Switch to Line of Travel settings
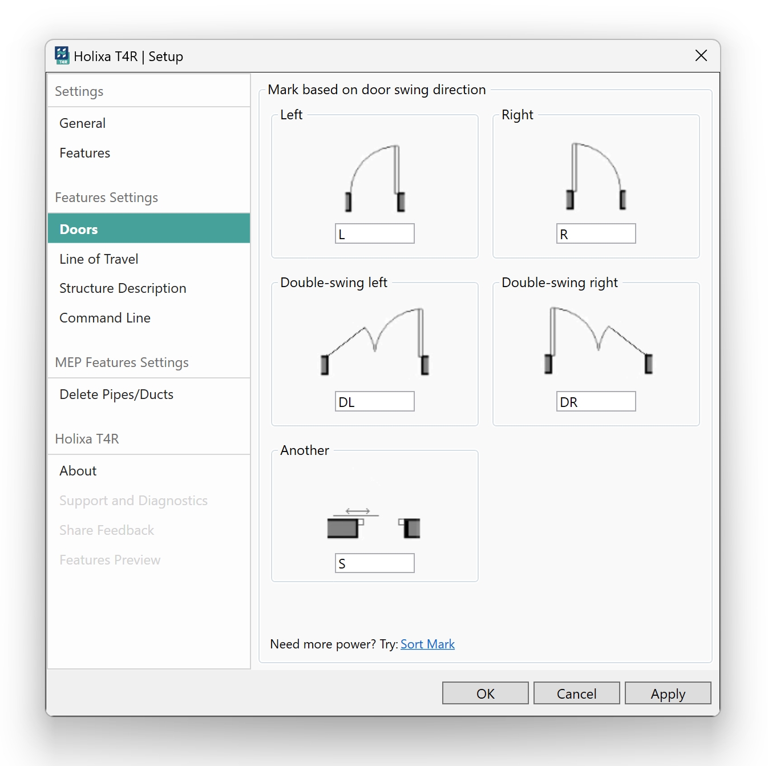768x766 pixels. (99, 259)
